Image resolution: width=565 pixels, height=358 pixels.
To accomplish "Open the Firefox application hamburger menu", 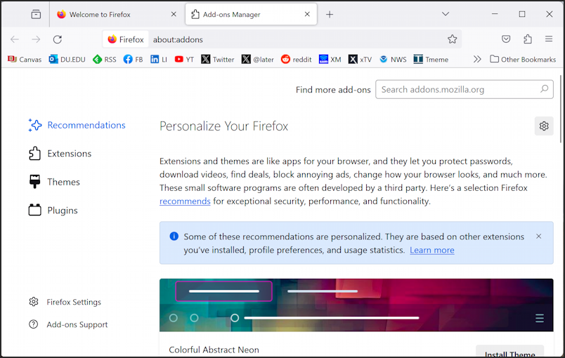I will point(548,39).
